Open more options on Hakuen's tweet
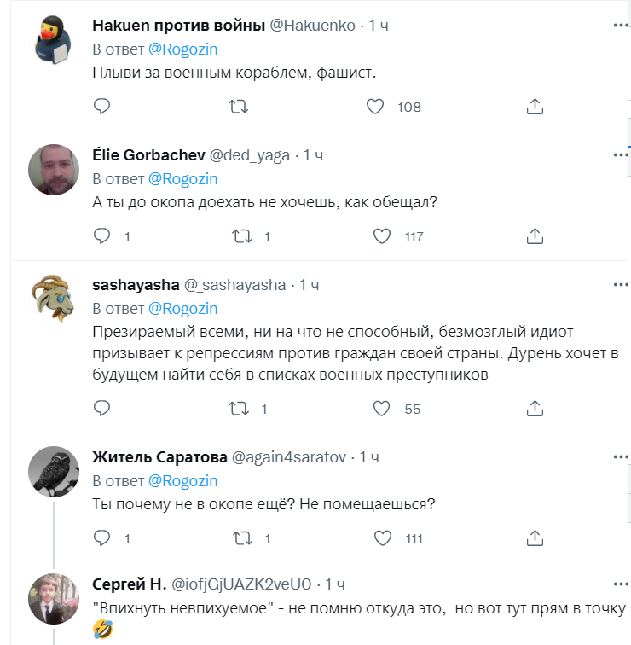The width and height of the screenshot is (631, 645). tap(620, 26)
